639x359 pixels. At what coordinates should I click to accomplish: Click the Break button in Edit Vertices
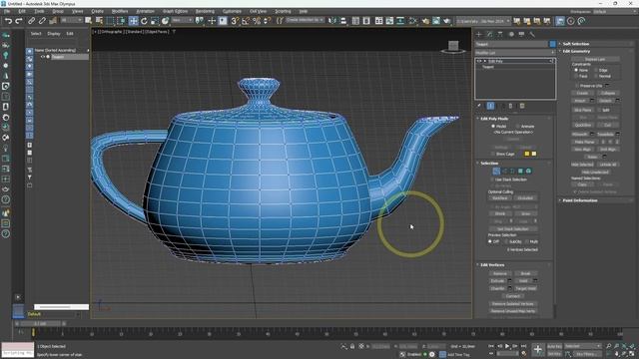click(525, 273)
